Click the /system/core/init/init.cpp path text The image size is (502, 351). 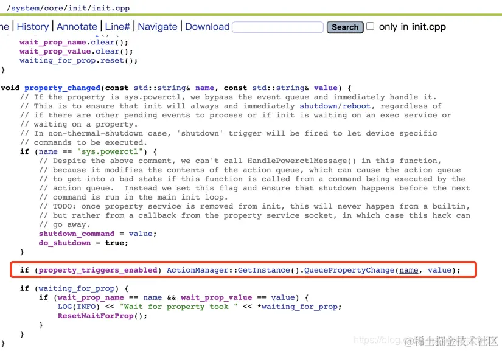68,8
